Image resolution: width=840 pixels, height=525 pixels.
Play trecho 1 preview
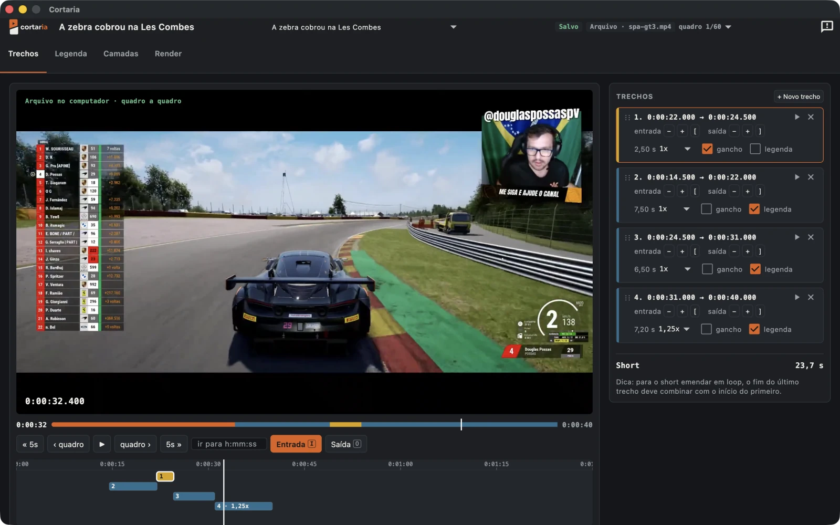pos(797,117)
